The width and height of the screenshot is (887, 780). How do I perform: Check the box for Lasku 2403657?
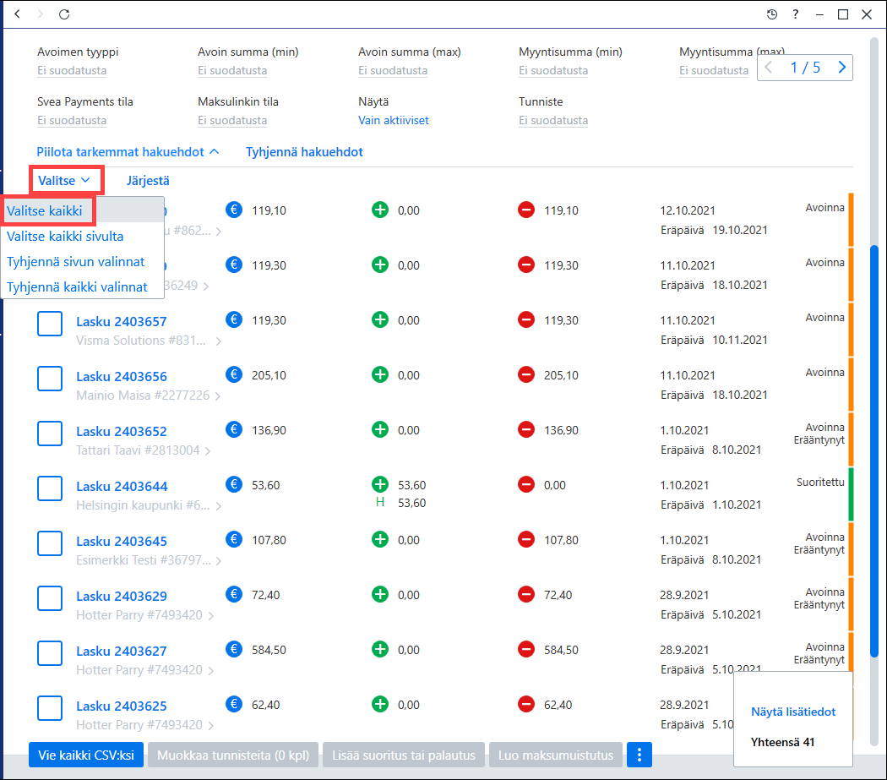point(50,324)
